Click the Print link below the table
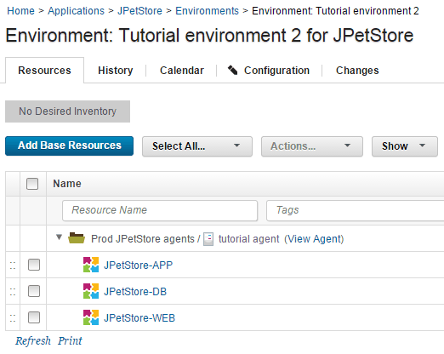This screenshot has height=354, width=444. click(70, 340)
